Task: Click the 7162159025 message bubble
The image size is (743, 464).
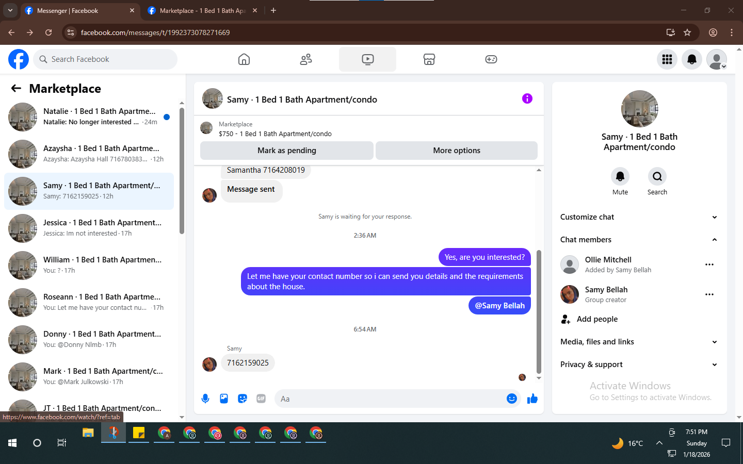Action: coord(248,363)
